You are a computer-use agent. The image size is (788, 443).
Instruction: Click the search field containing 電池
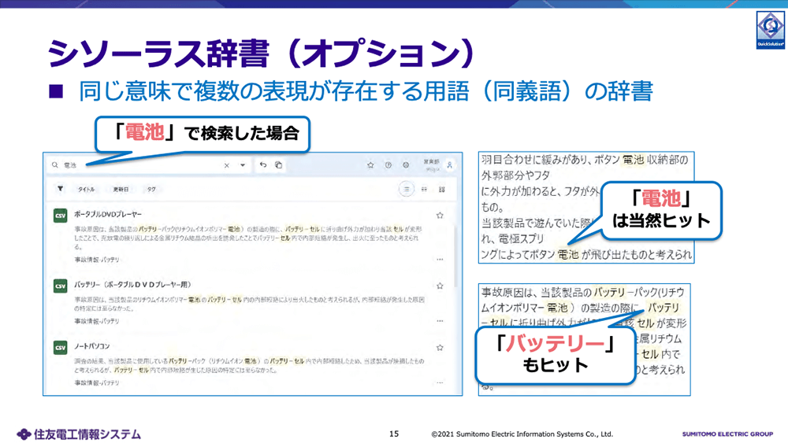[148, 165]
